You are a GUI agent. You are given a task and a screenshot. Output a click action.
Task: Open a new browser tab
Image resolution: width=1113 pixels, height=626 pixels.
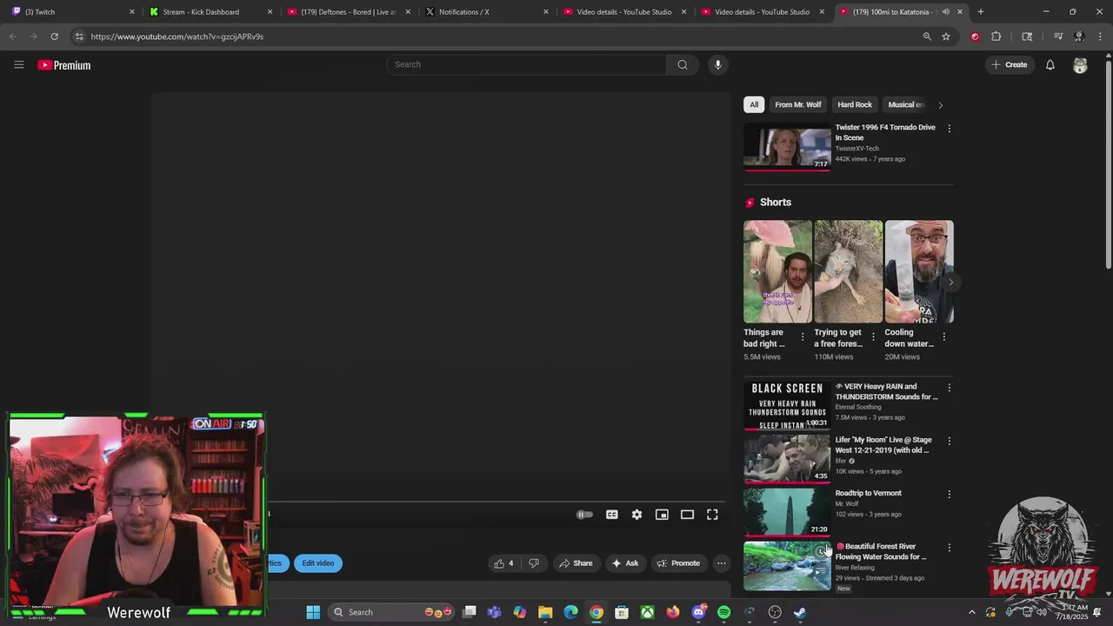[980, 12]
